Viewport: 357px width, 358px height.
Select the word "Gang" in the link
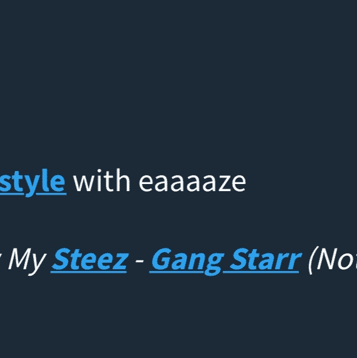pyautogui.click(x=187, y=261)
